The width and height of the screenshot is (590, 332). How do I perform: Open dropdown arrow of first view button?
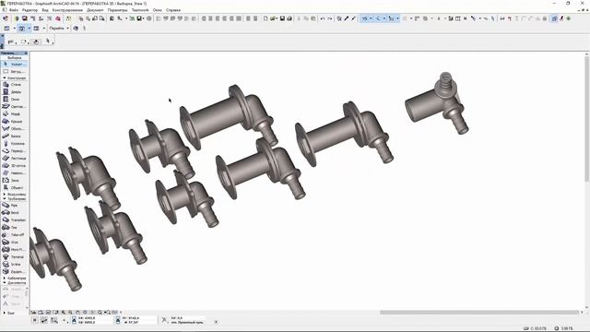(x=15, y=29)
